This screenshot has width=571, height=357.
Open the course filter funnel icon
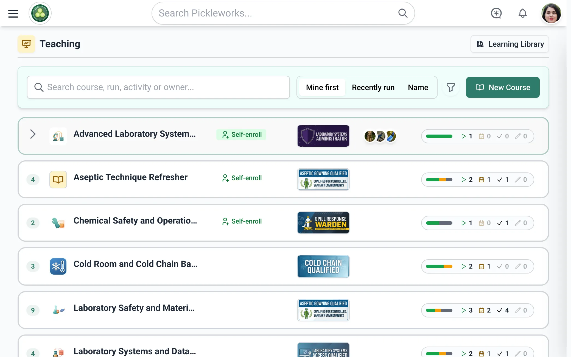tap(450, 87)
